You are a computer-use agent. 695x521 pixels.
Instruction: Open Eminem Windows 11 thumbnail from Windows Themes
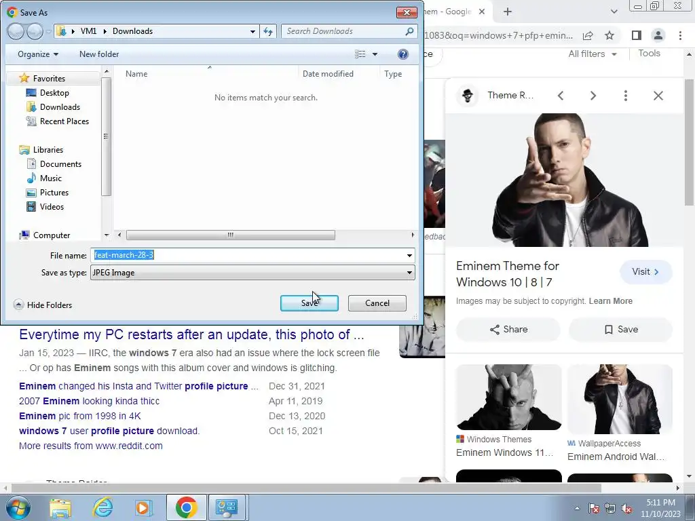508,397
